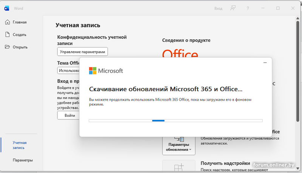
Task: Click the Сведения о продукте heading
Action: tap(186, 40)
